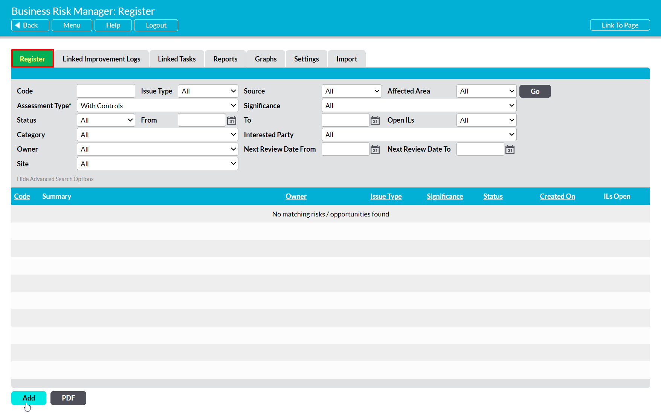
Task: Focus the Code input field
Action: click(106, 91)
